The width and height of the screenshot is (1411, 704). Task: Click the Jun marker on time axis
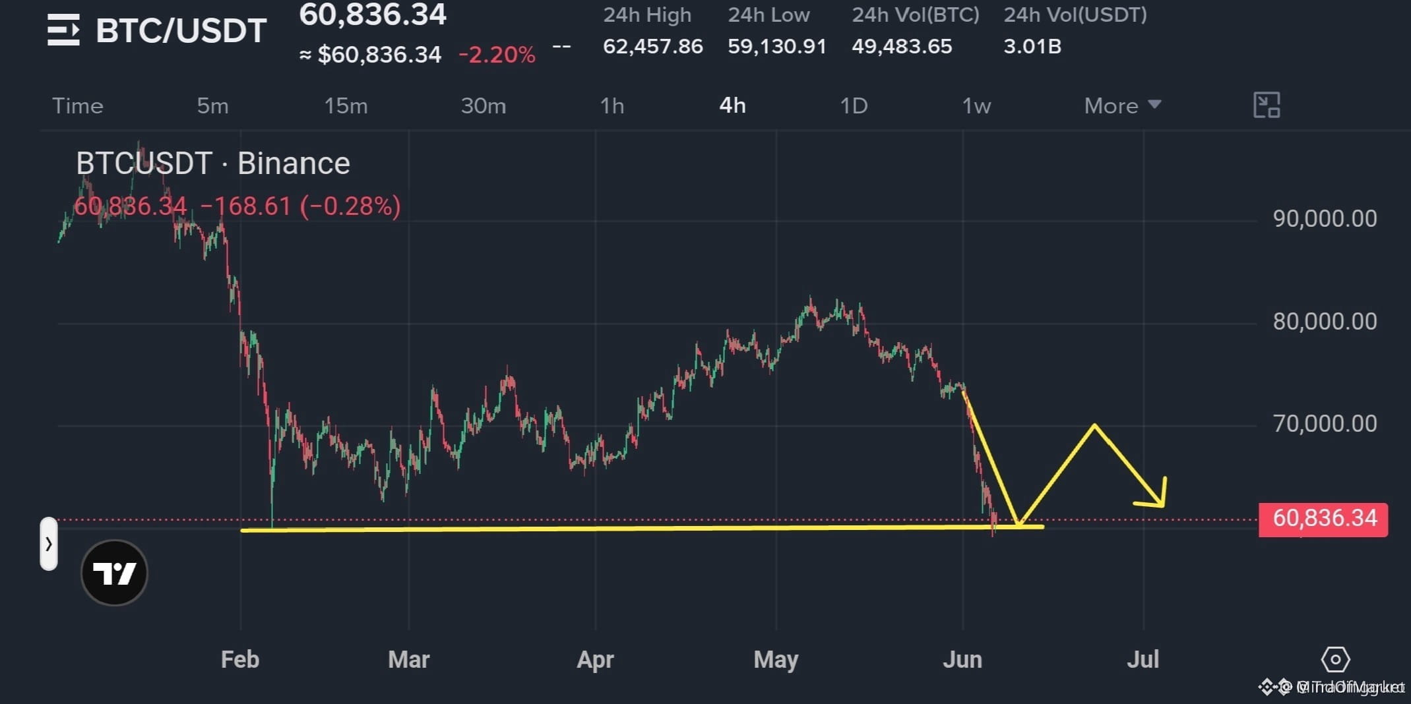pos(962,659)
